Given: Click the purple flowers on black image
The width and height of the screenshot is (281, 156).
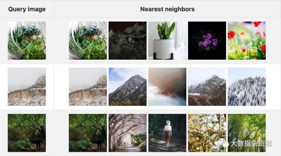Looking at the screenshot, I should 207,41.
